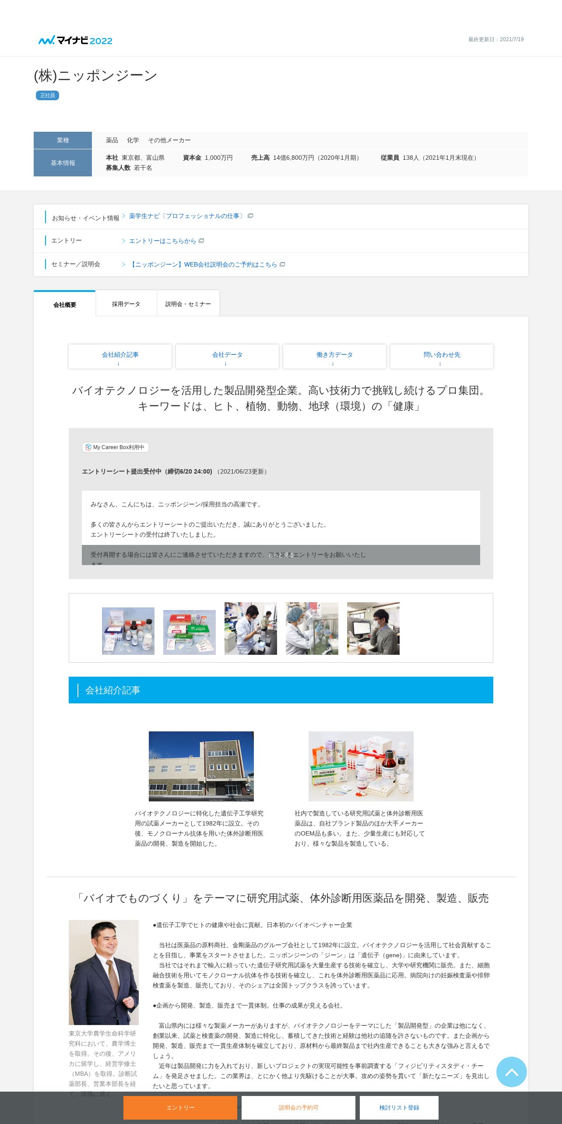The image size is (562, 1124).
Task: Click the portrait photo of the manager
Action: click(x=104, y=973)
